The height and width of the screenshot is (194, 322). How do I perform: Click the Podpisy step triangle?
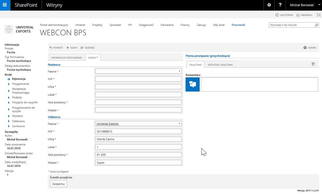tap(9, 97)
